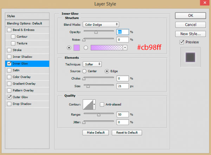211x155 pixels.
Task: Click the Cancel button
Action: tap(190, 25)
